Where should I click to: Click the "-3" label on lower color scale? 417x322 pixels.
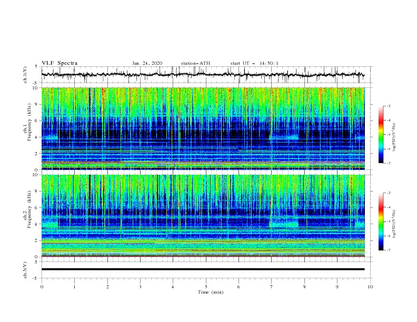[388, 193]
